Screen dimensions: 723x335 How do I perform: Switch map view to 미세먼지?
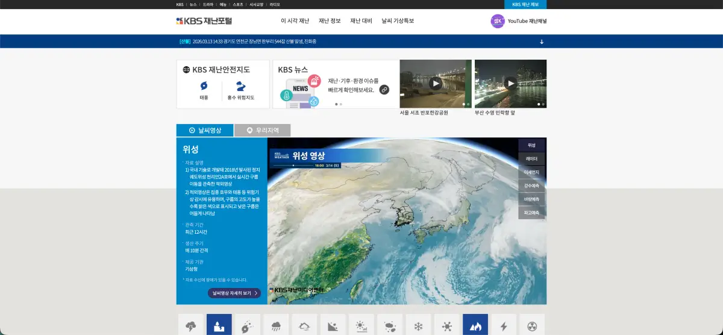tap(531, 172)
